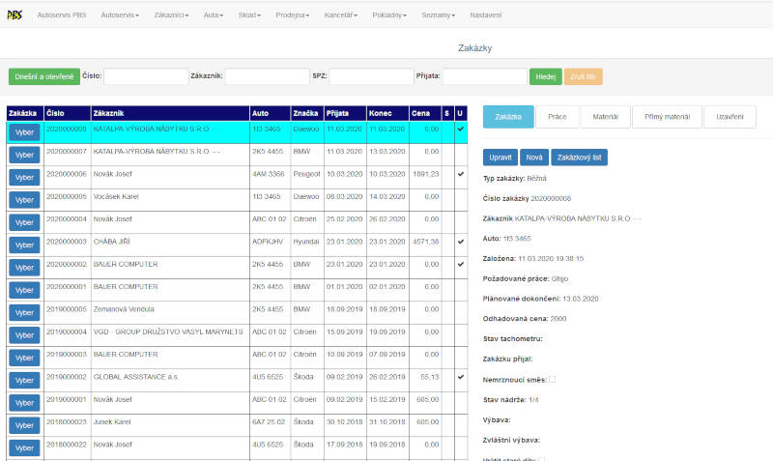The width and height of the screenshot is (773, 461).
Task: Click the Upravit button
Action: [x=501, y=158]
